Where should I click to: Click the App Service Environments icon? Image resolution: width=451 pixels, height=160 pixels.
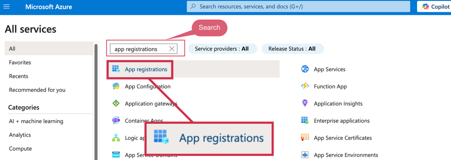[x=305, y=155]
